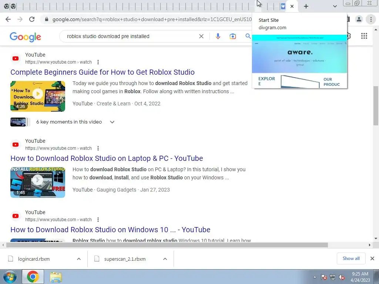This screenshot has width=379, height=284.
Task: Click the vertical scrollbar down arrow
Action: tap(376, 239)
